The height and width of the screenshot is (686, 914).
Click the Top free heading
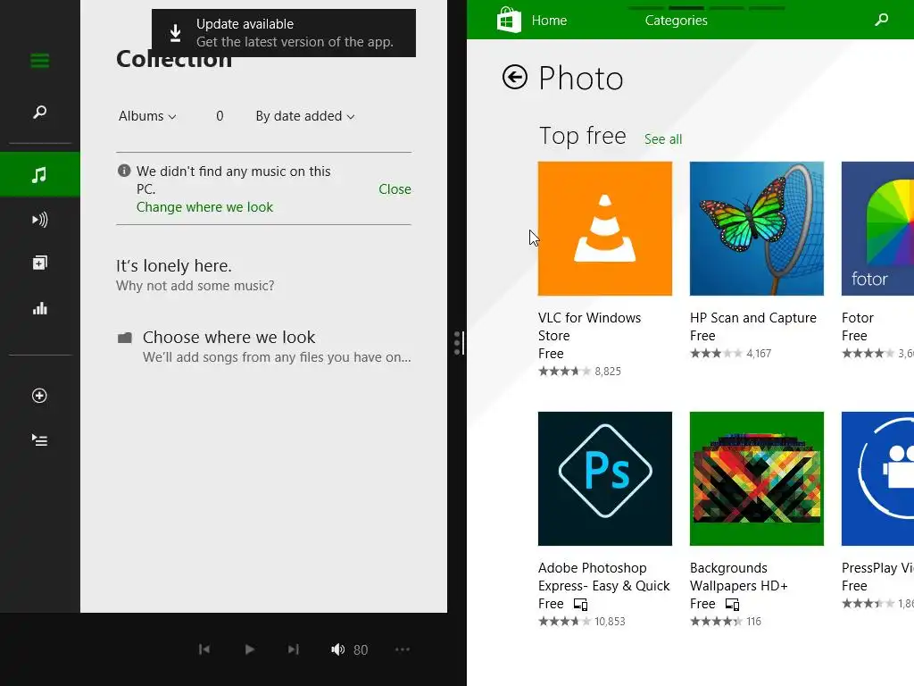pyautogui.click(x=582, y=136)
